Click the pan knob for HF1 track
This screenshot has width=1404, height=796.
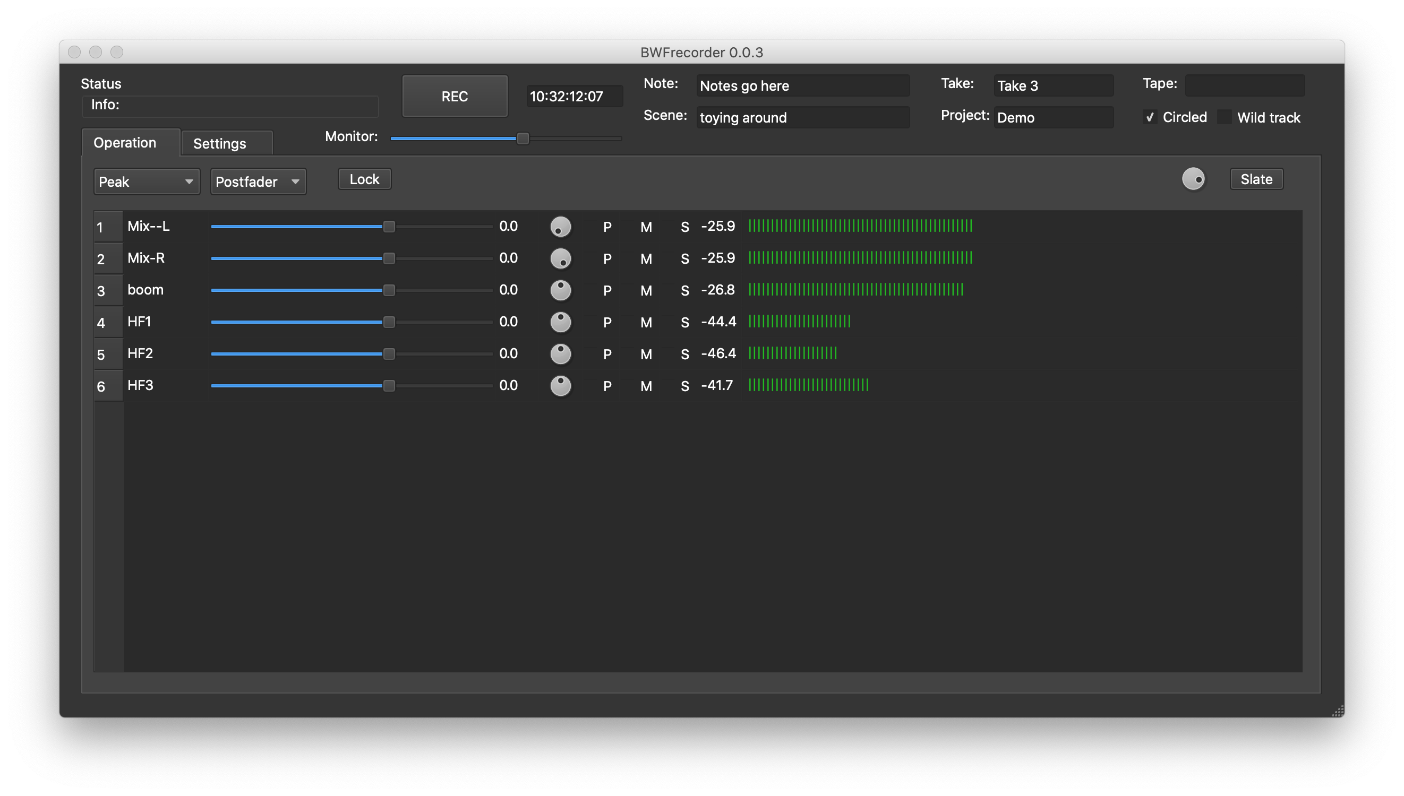(560, 322)
